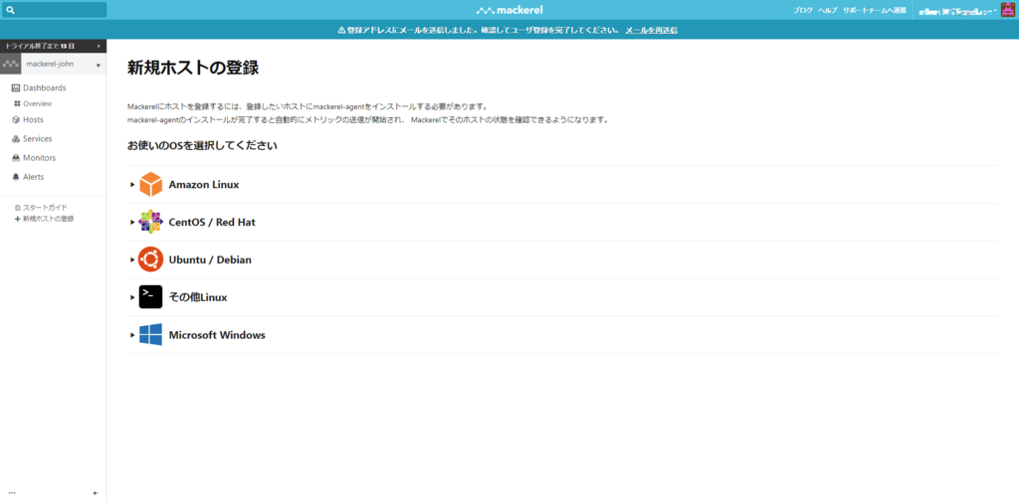
Task: Click the Hosts cube icon
Action: pos(16,119)
